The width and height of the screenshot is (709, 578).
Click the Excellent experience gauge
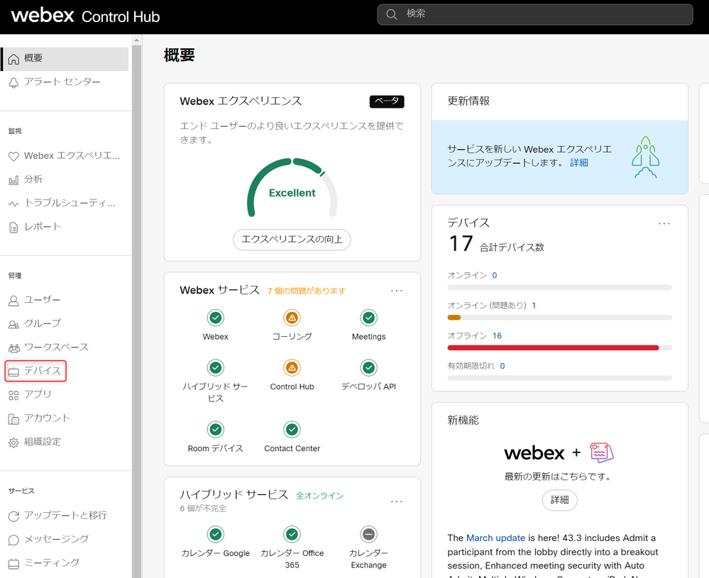[292, 187]
